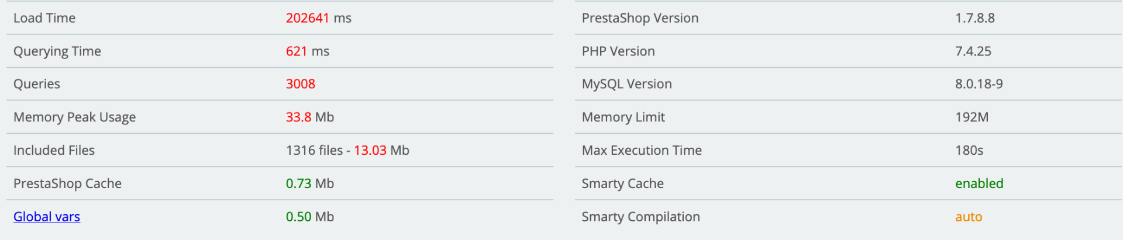This screenshot has width=1123, height=240.
Task: Click the Included Files label
Action: 54,151
